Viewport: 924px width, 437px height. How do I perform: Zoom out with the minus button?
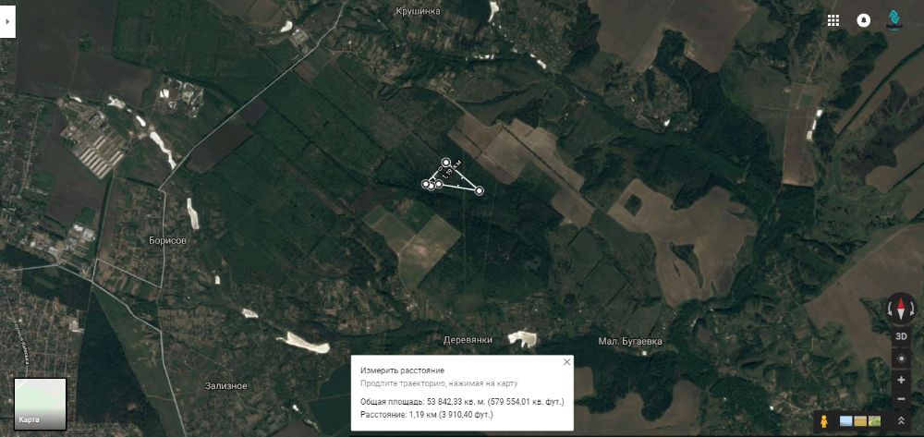tap(901, 399)
